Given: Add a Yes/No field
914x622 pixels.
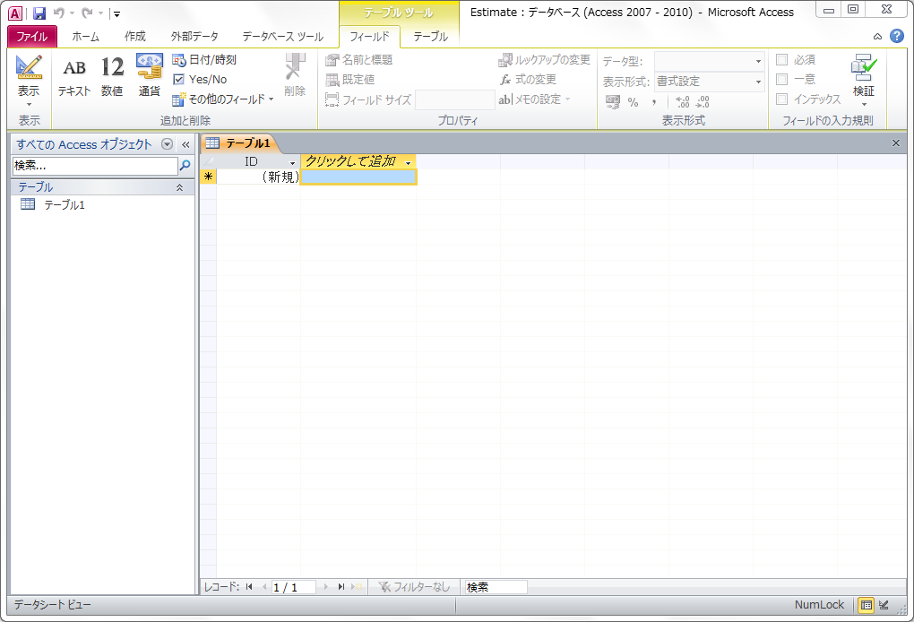Looking at the screenshot, I should (x=200, y=79).
